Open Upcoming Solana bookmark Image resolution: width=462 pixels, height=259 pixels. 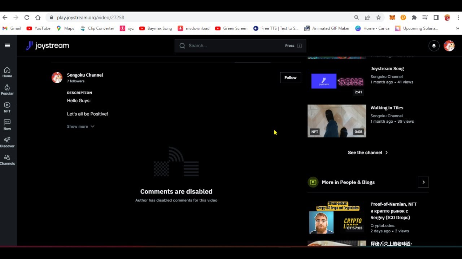pos(417,28)
